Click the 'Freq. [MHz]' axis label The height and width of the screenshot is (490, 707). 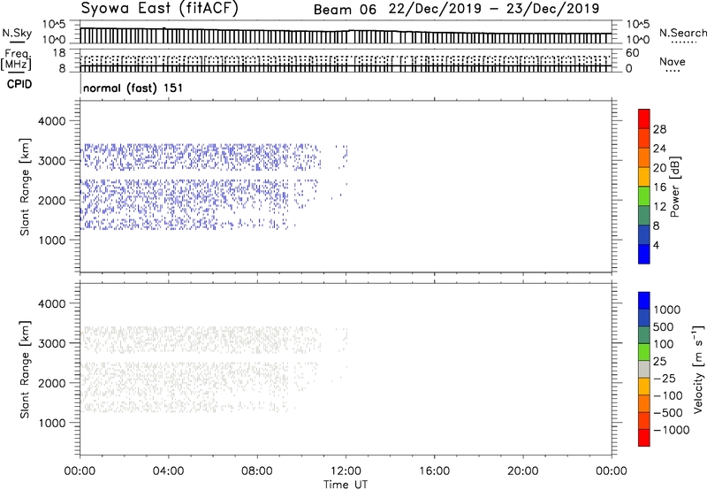(16, 59)
